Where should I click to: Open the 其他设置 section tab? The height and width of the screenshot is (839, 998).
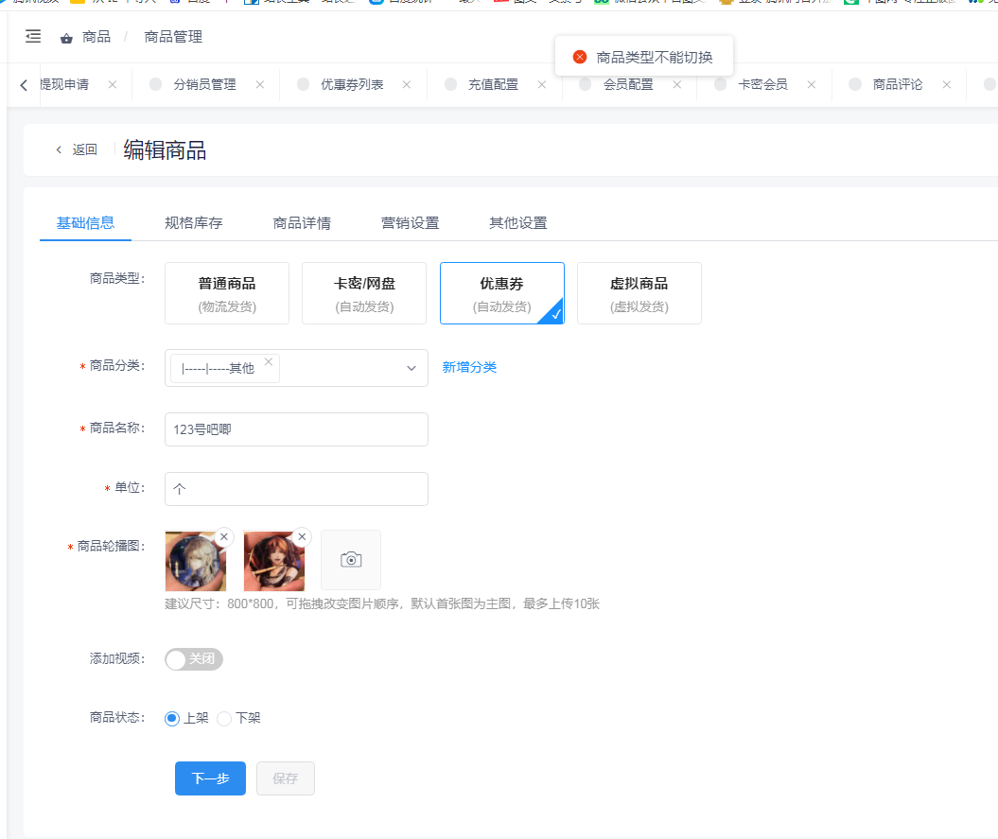518,223
